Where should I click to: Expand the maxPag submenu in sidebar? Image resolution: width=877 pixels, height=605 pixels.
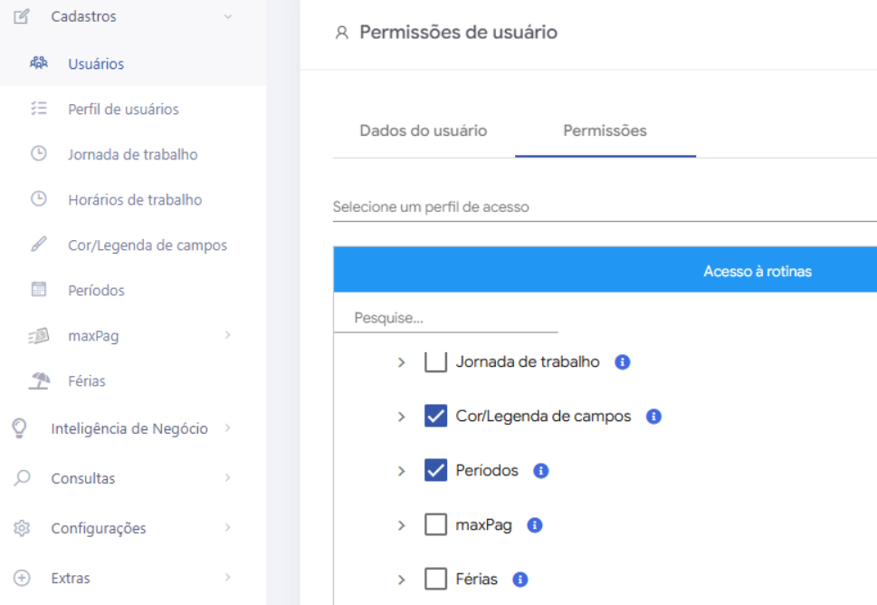point(227,335)
